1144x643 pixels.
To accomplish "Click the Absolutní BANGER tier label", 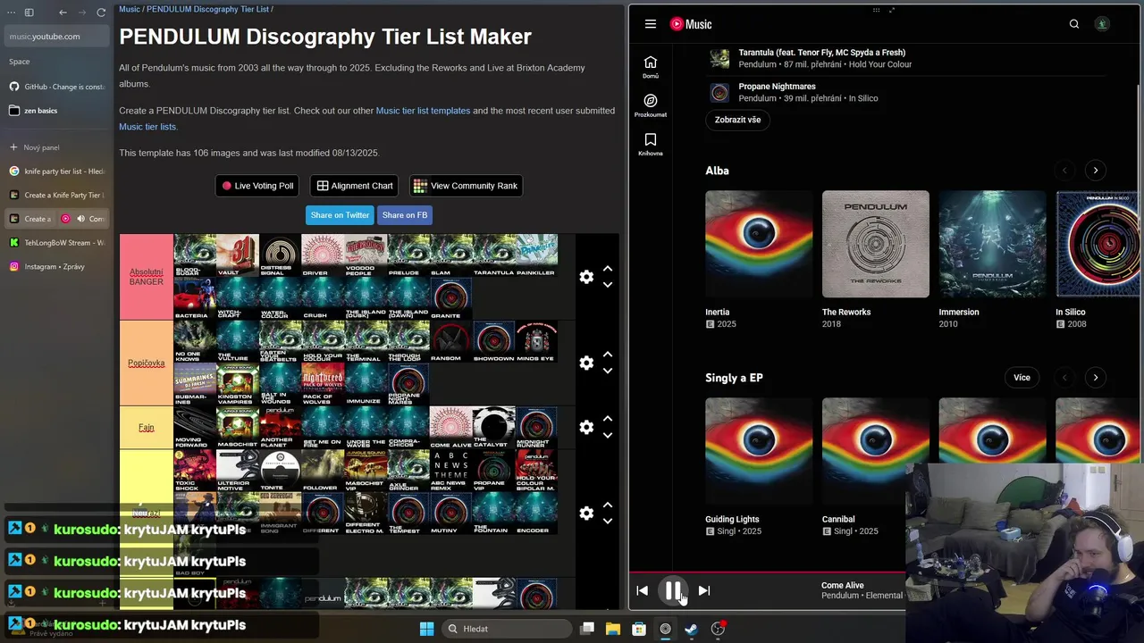I will click(146, 277).
